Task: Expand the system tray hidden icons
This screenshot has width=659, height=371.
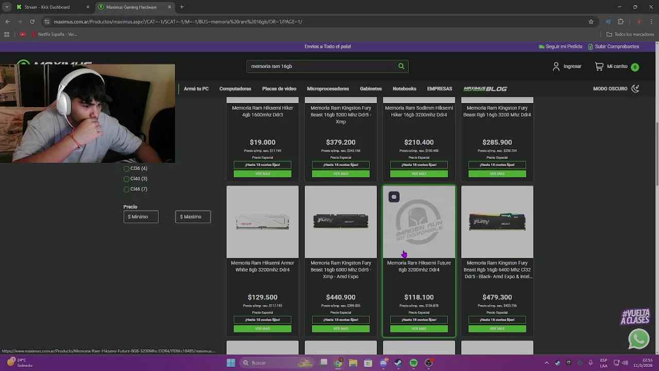Action: pyautogui.click(x=547, y=363)
